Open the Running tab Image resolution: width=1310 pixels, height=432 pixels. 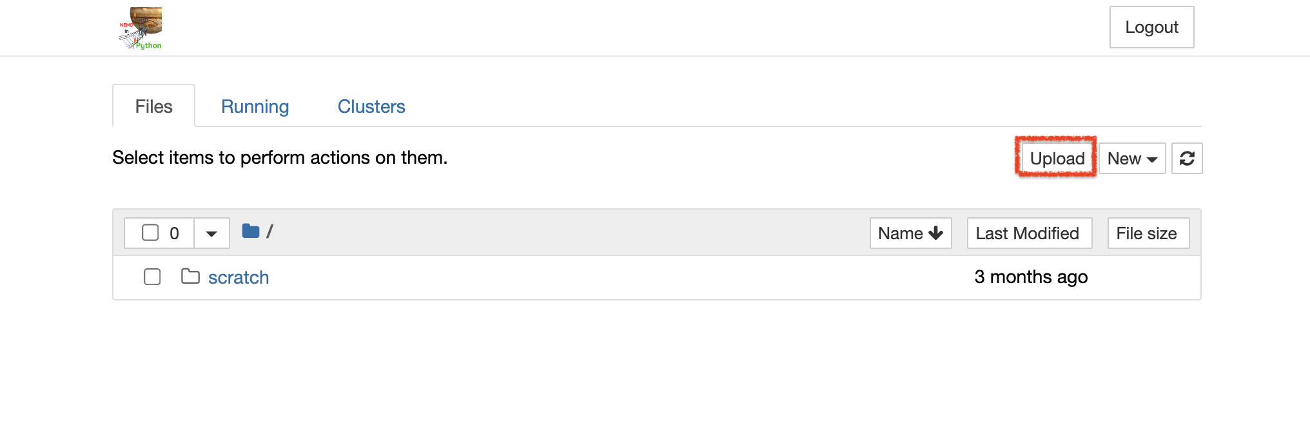[255, 106]
